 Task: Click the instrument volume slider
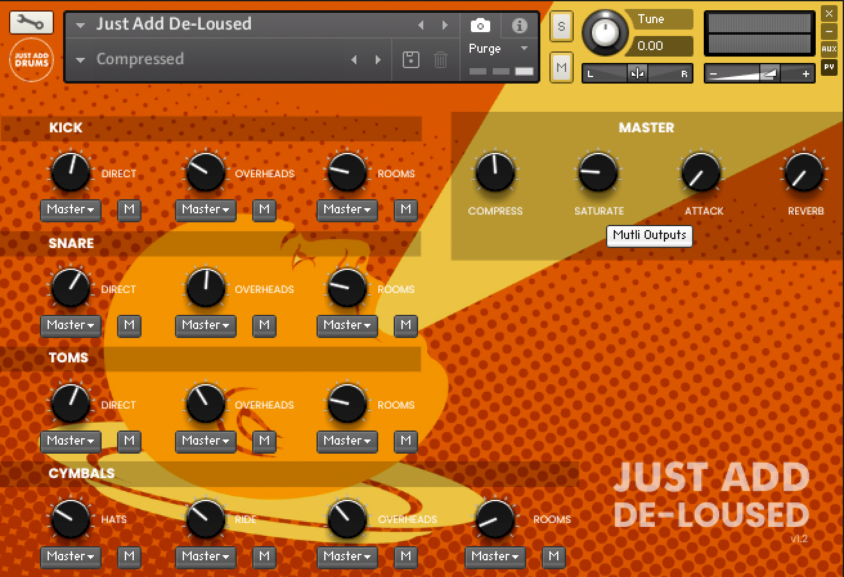point(760,73)
